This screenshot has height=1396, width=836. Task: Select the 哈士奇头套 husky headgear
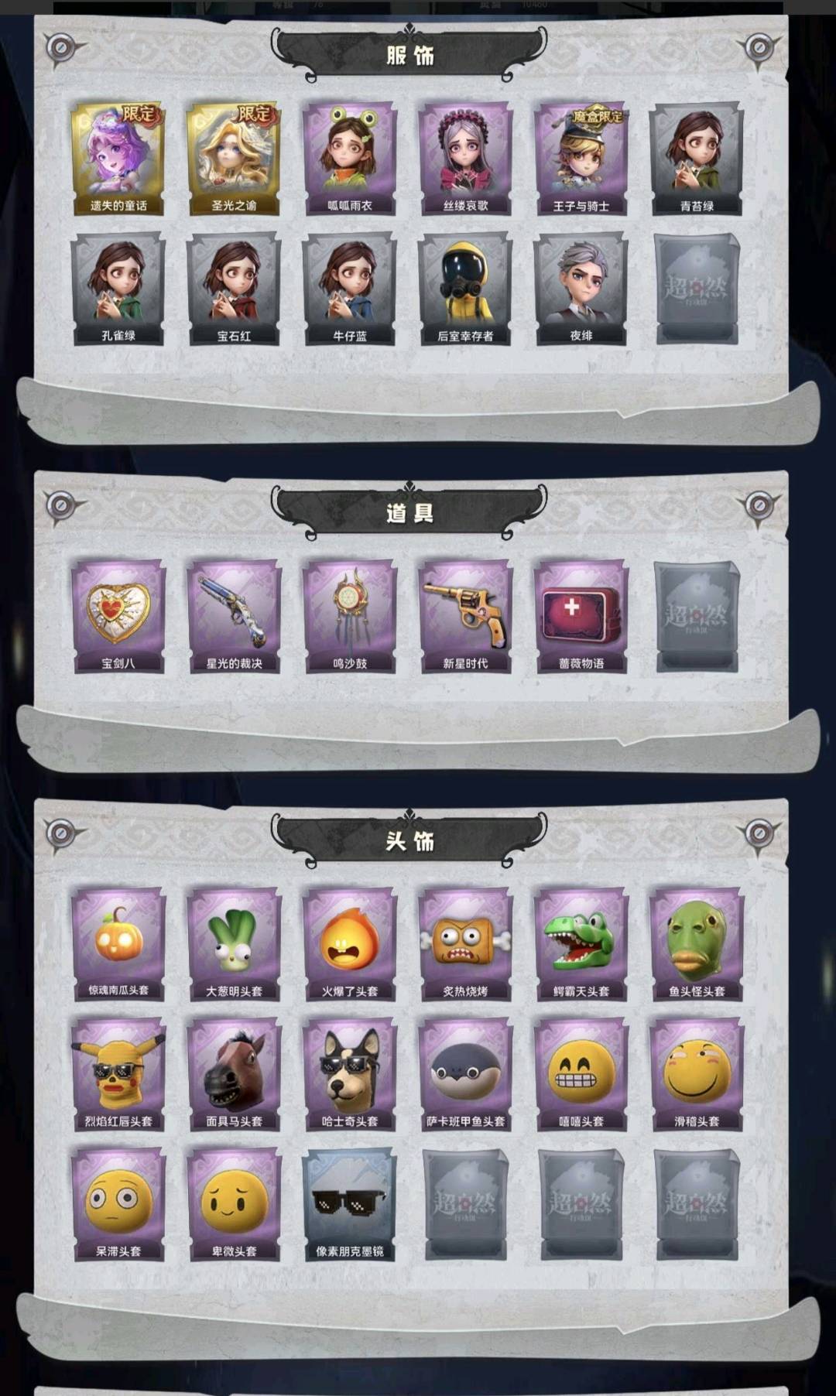coord(350,1074)
